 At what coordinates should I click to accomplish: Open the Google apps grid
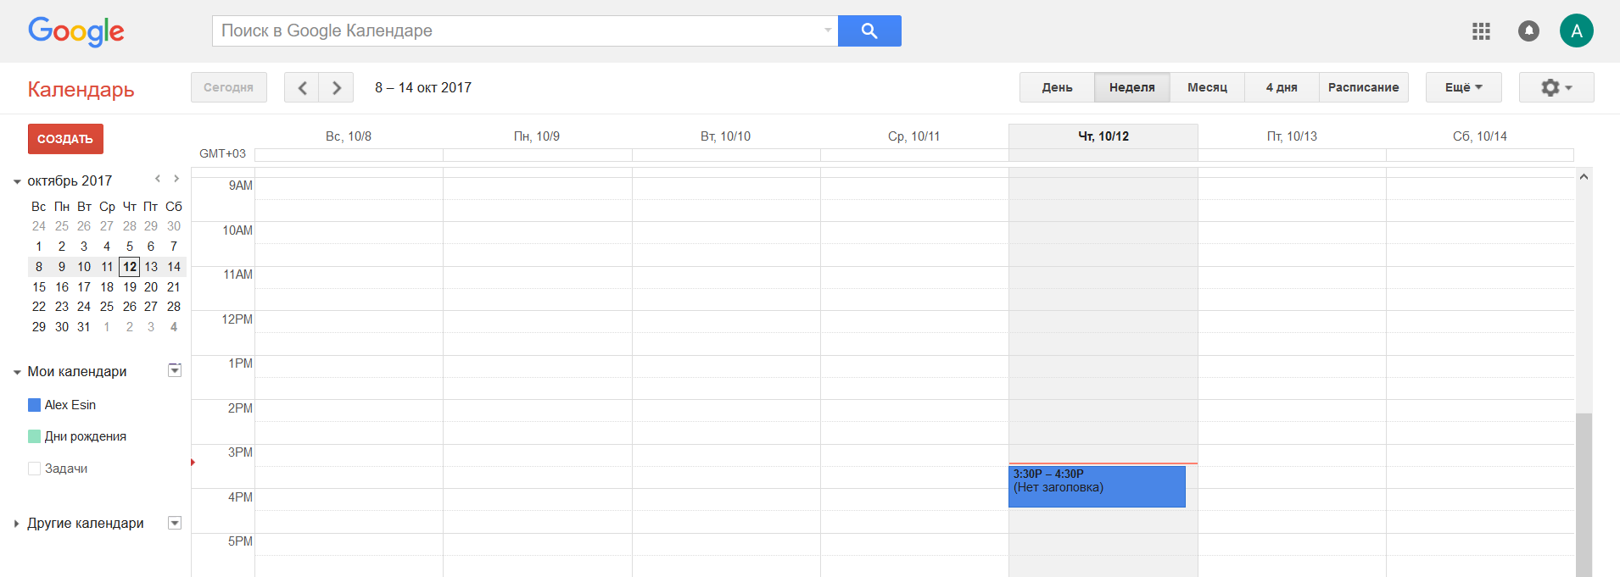[x=1481, y=31]
